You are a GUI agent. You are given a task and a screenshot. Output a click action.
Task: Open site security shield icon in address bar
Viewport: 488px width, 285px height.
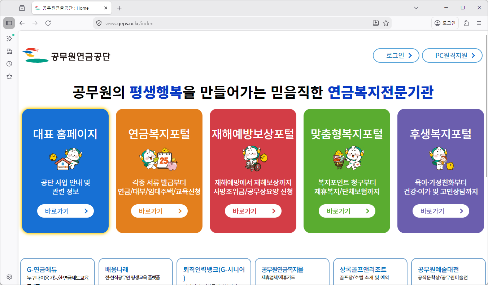pyautogui.click(x=99, y=23)
